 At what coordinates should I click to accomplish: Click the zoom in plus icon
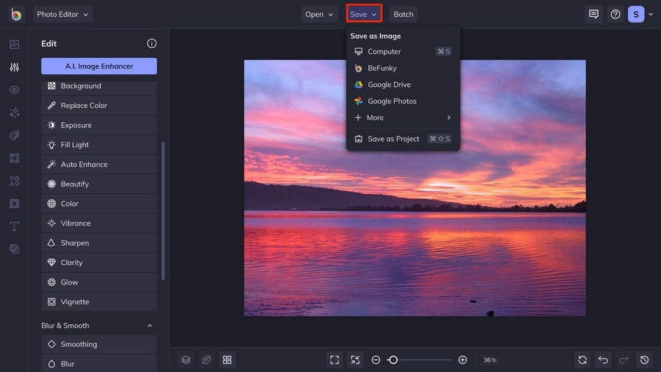pos(462,360)
